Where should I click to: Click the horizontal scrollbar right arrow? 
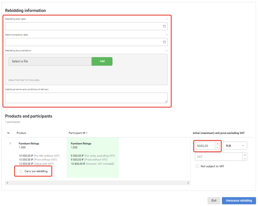coord(188,183)
